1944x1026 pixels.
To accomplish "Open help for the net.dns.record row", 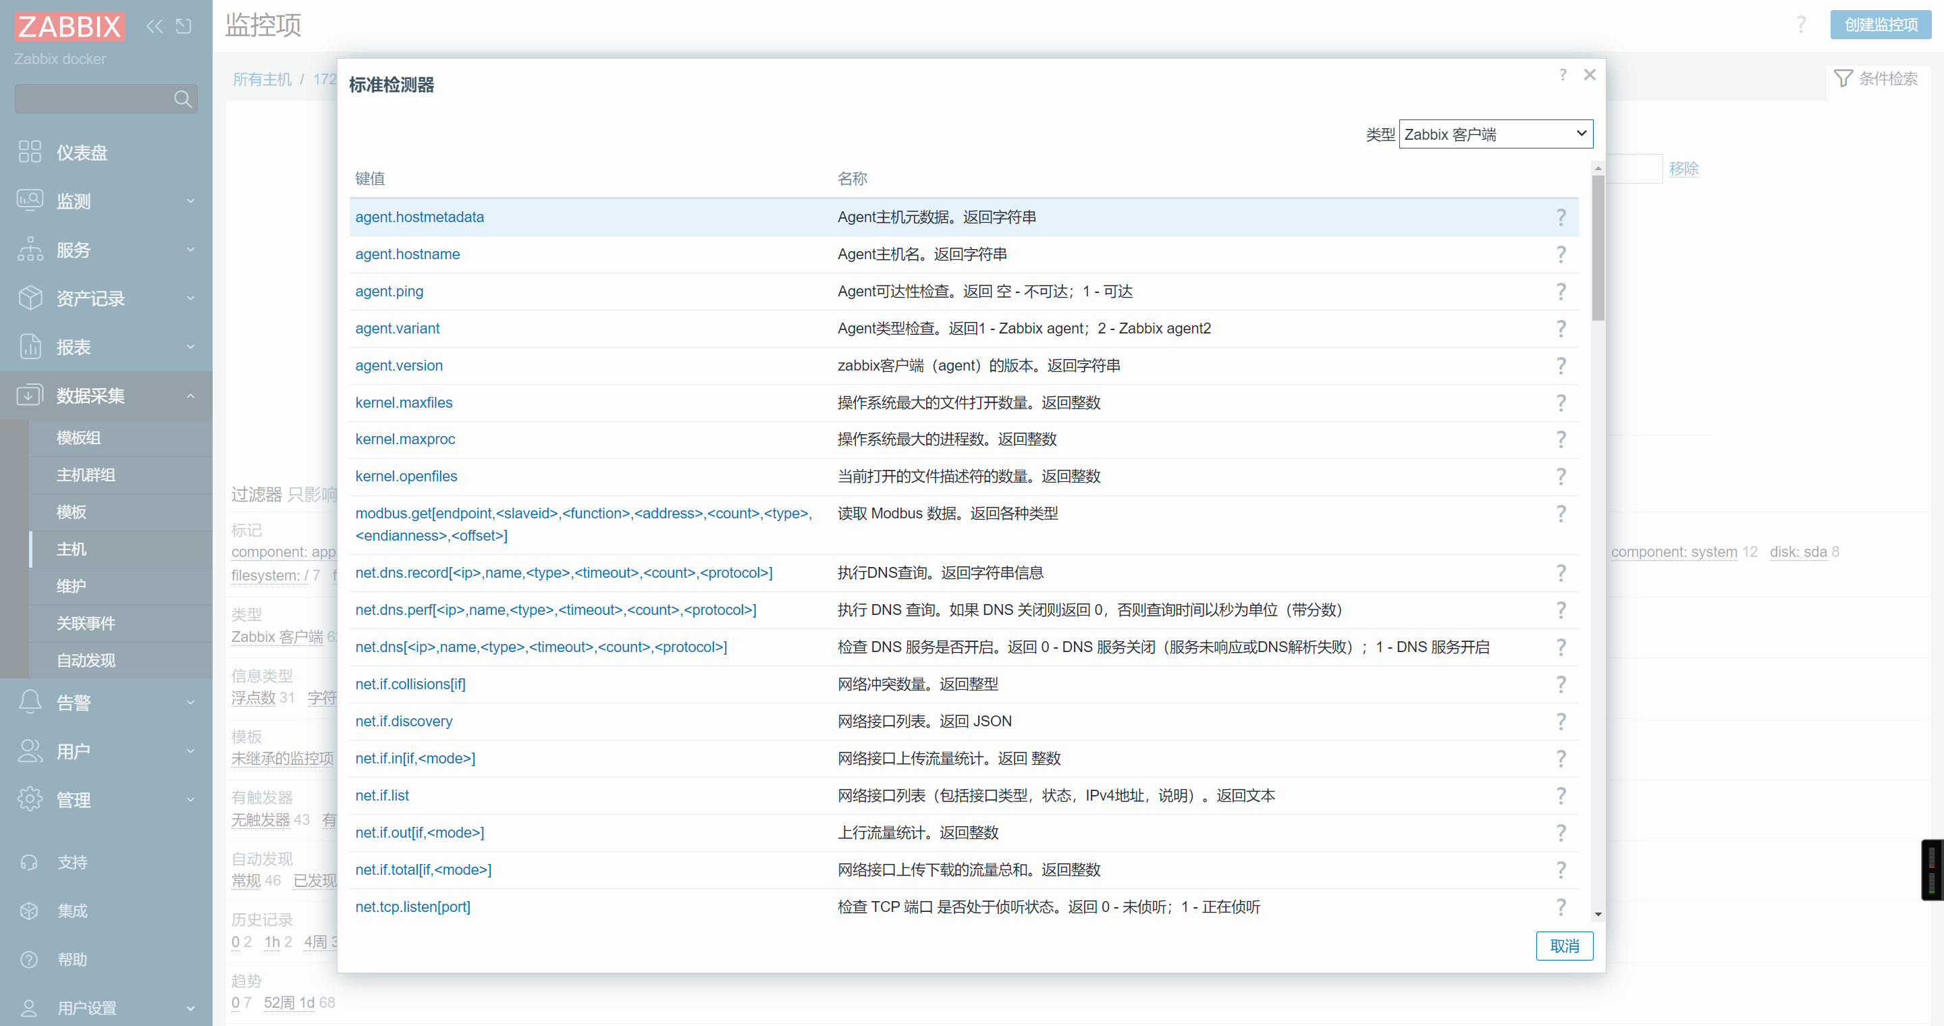I will coord(1561,573).
